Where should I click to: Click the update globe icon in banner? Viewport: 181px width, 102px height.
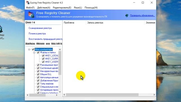[x=127, y=16]
